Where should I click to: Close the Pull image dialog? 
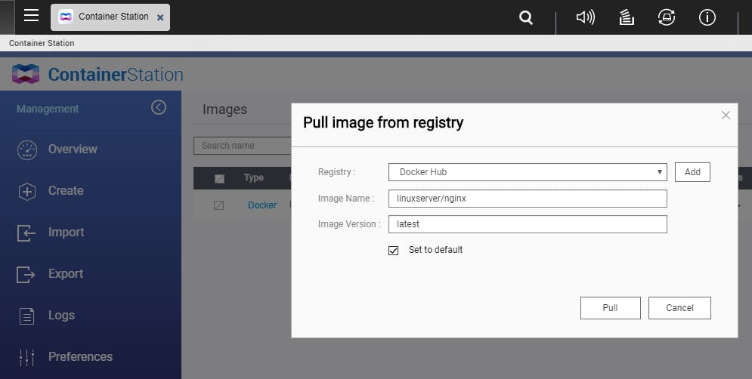(x=726, y=116)
